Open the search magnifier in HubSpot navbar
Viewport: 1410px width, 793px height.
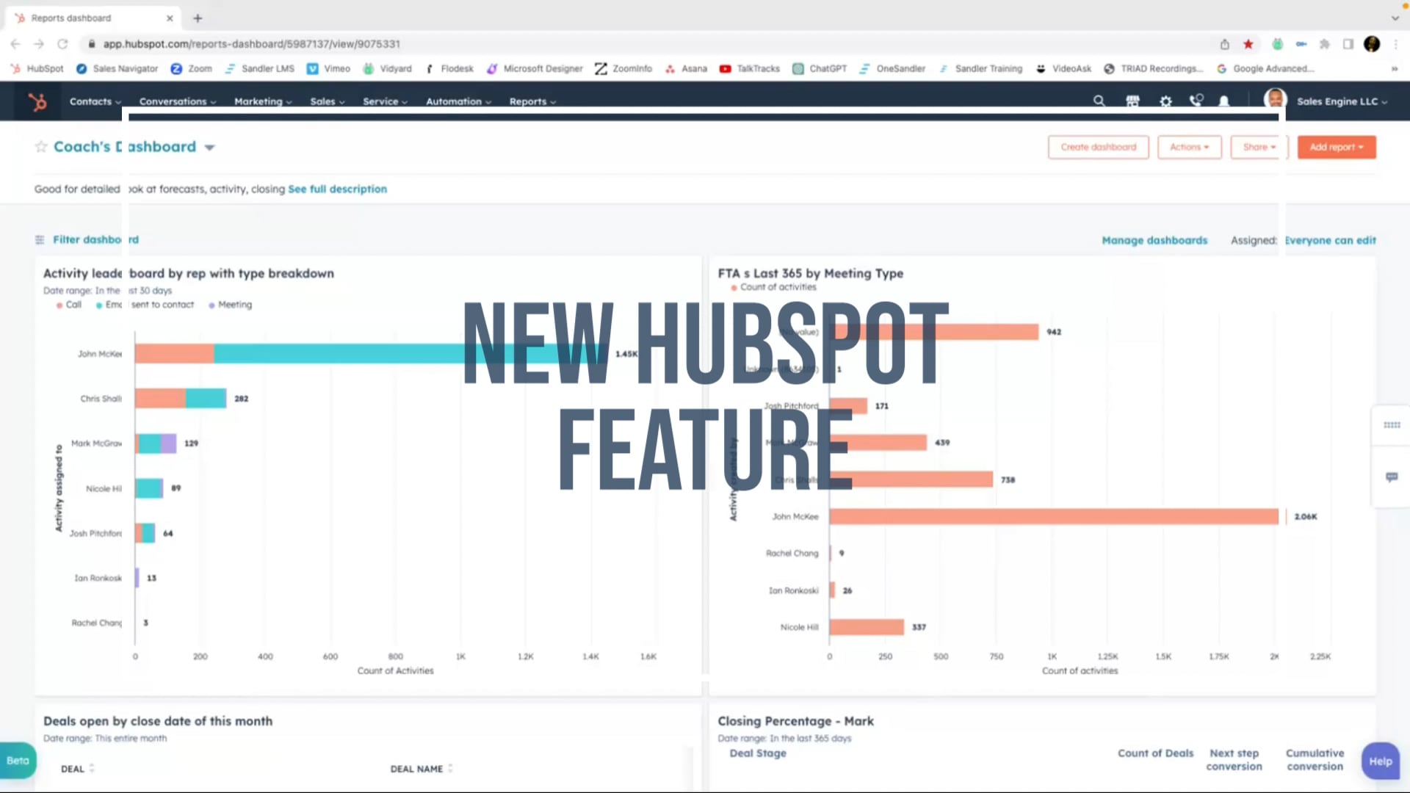pyautogui.click(x=1099, y=101)
